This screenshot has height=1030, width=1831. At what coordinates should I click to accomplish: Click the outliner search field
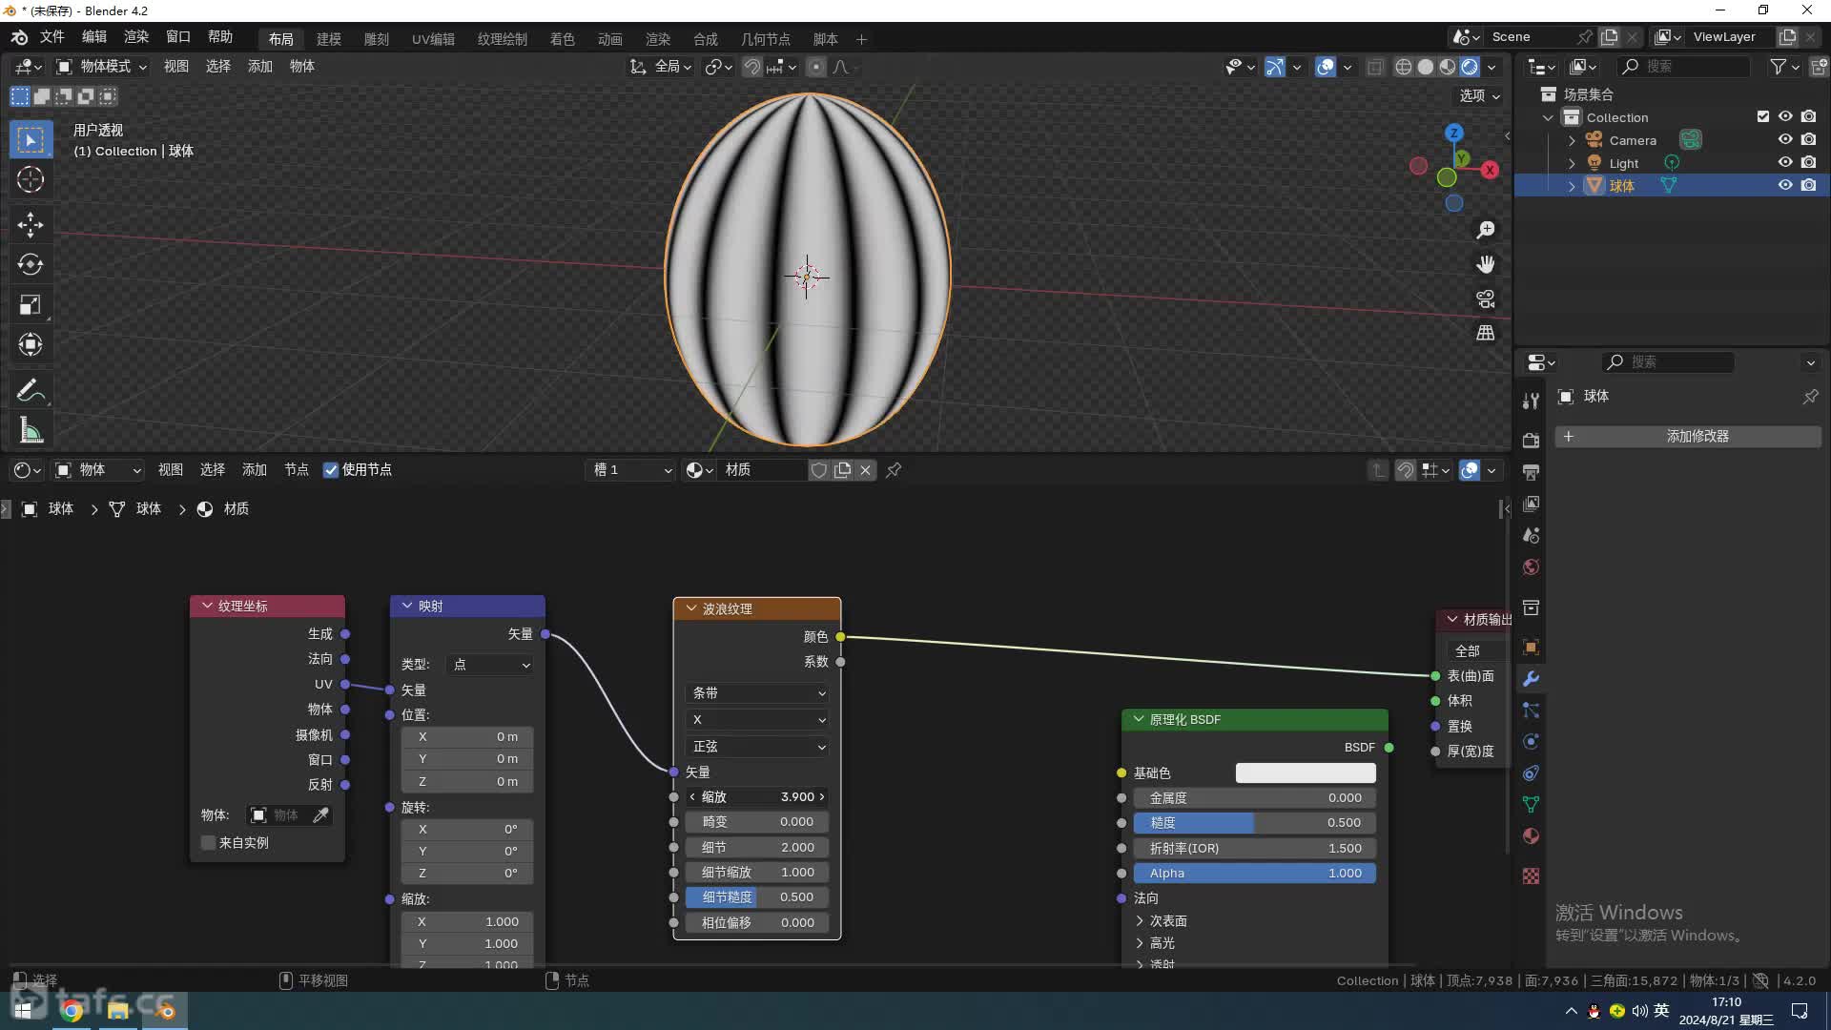(1683, 67)
